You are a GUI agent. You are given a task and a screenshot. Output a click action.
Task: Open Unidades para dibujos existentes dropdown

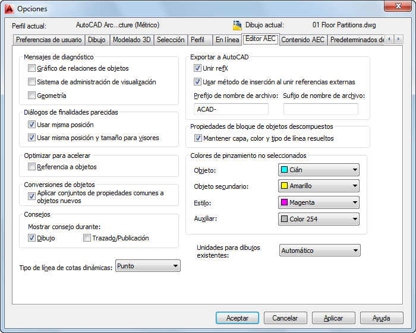[x=320, y=250]
